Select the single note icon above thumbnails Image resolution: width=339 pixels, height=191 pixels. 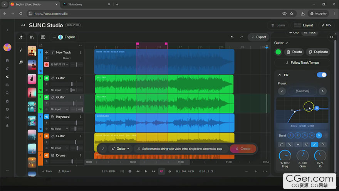21,50
